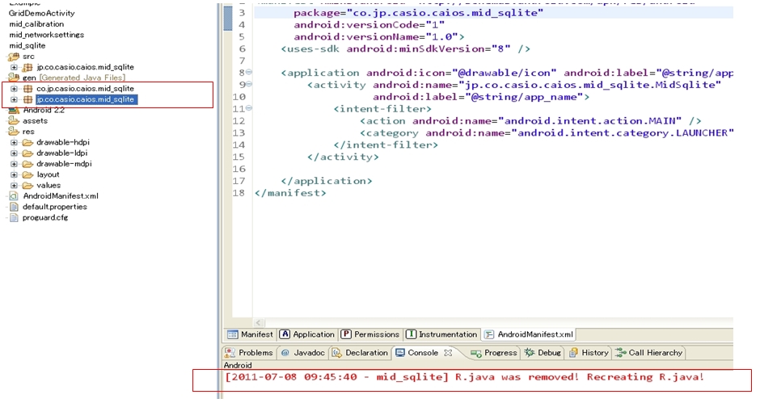
Task: Click the src source folder icon
Action: (x=14, y=57)
